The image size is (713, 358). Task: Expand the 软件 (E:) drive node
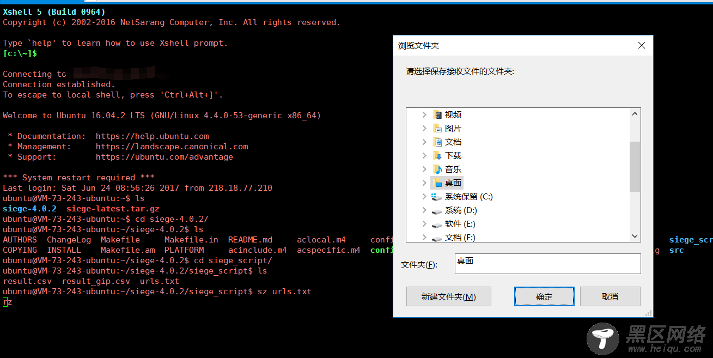tap(424, 223)
